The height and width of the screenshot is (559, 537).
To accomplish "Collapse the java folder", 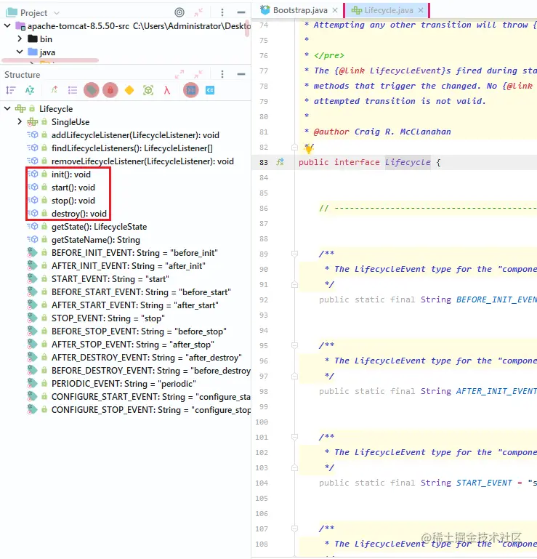I will click(20, 52).
